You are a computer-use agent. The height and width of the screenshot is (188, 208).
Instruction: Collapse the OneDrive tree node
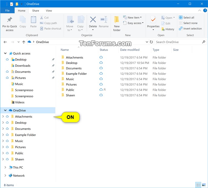click(5, 110)
